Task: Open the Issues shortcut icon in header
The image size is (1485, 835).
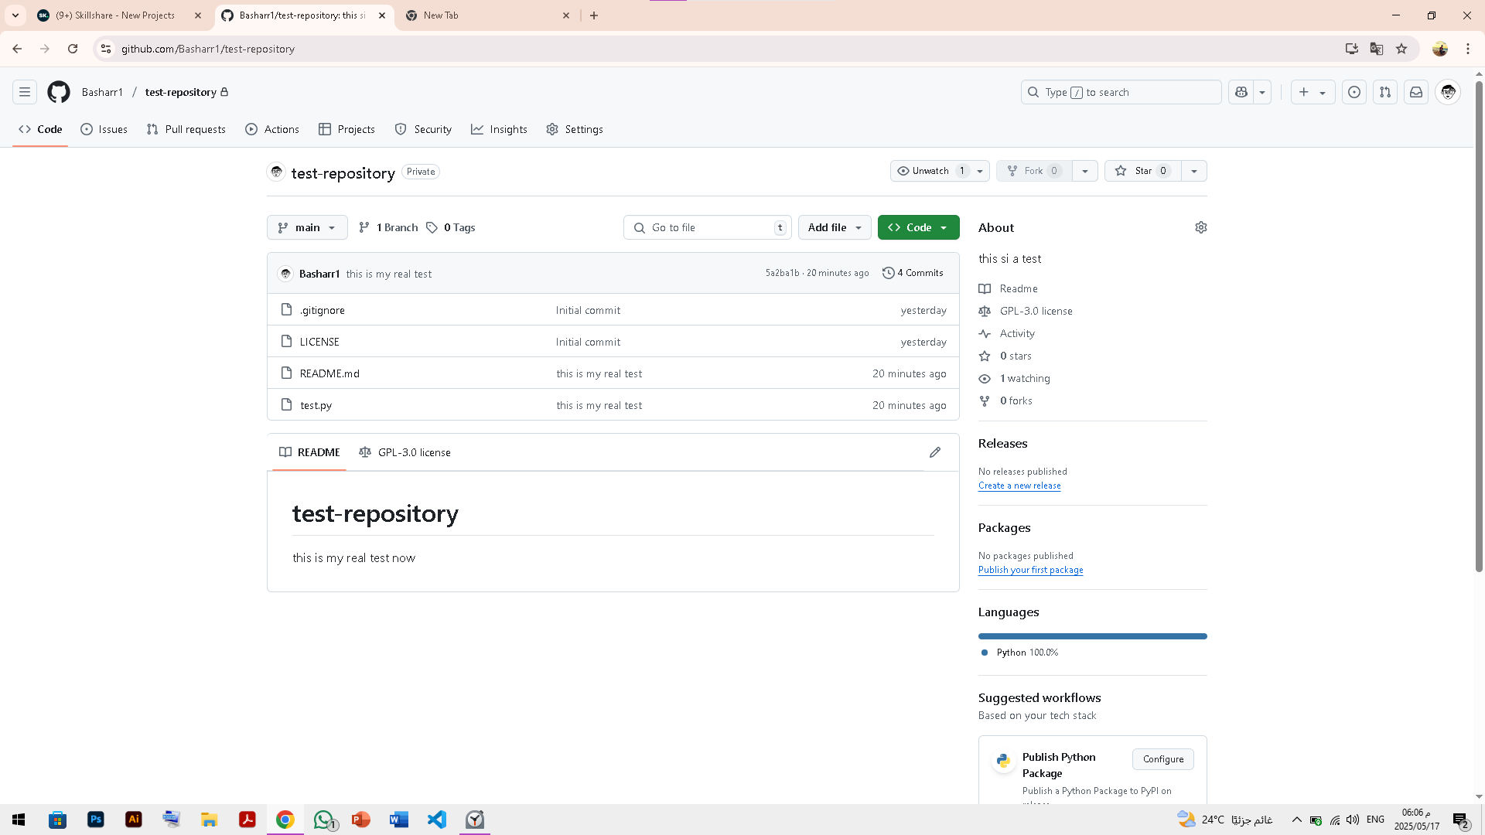Action: pyautogui.click(x=1354, y=92)
